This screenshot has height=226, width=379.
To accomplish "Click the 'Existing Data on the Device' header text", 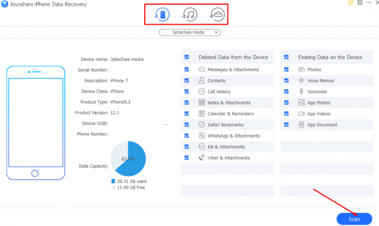I will tap(330, 57).
